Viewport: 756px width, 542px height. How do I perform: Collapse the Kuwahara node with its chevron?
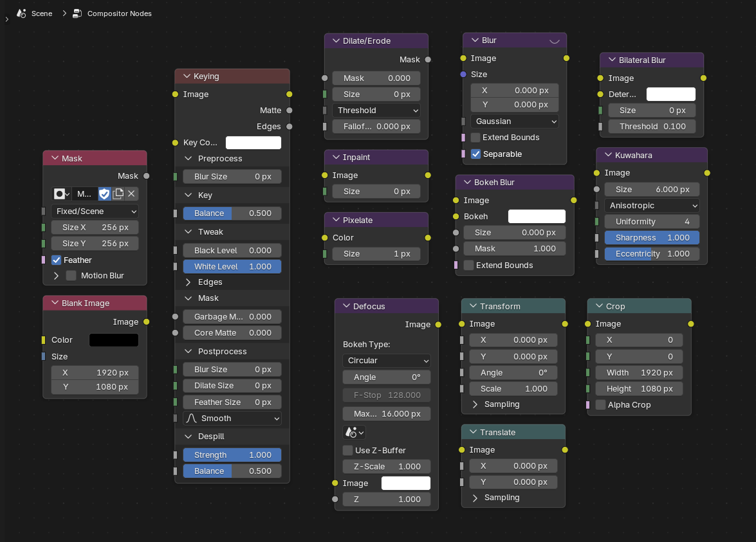point(608,155)
